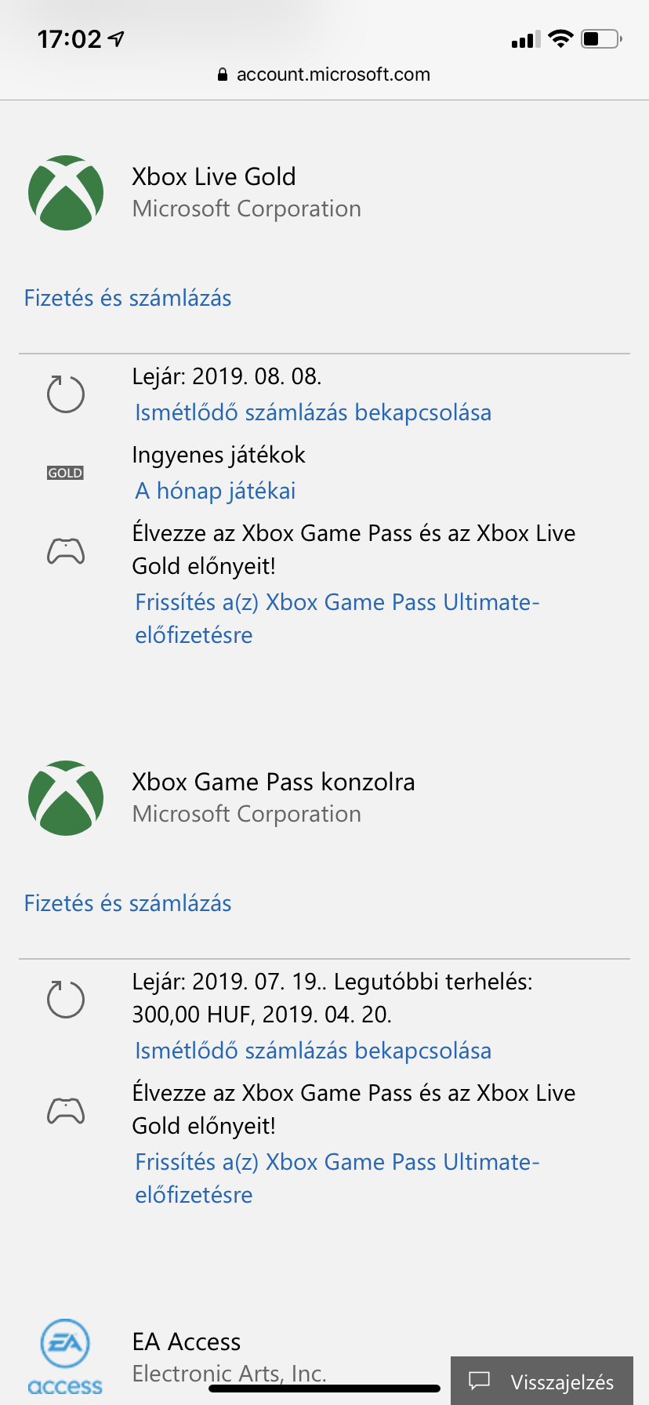Tap the lock icon in the address bar
This screenshot has width=649, height=1405.
(223, 74)
